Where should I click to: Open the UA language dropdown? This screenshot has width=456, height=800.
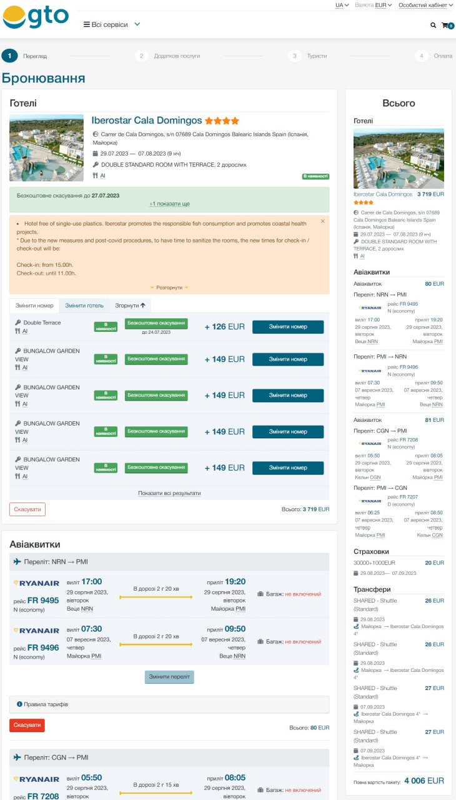click(342, 5)
